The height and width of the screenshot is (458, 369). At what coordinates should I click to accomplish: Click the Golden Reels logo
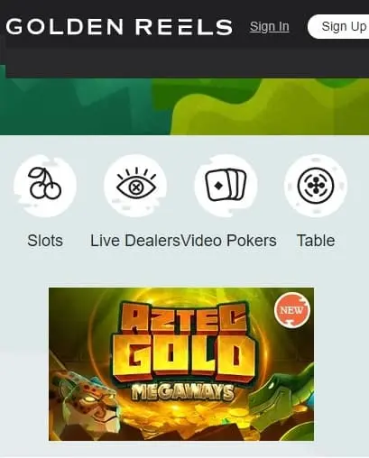pos(119,26)
